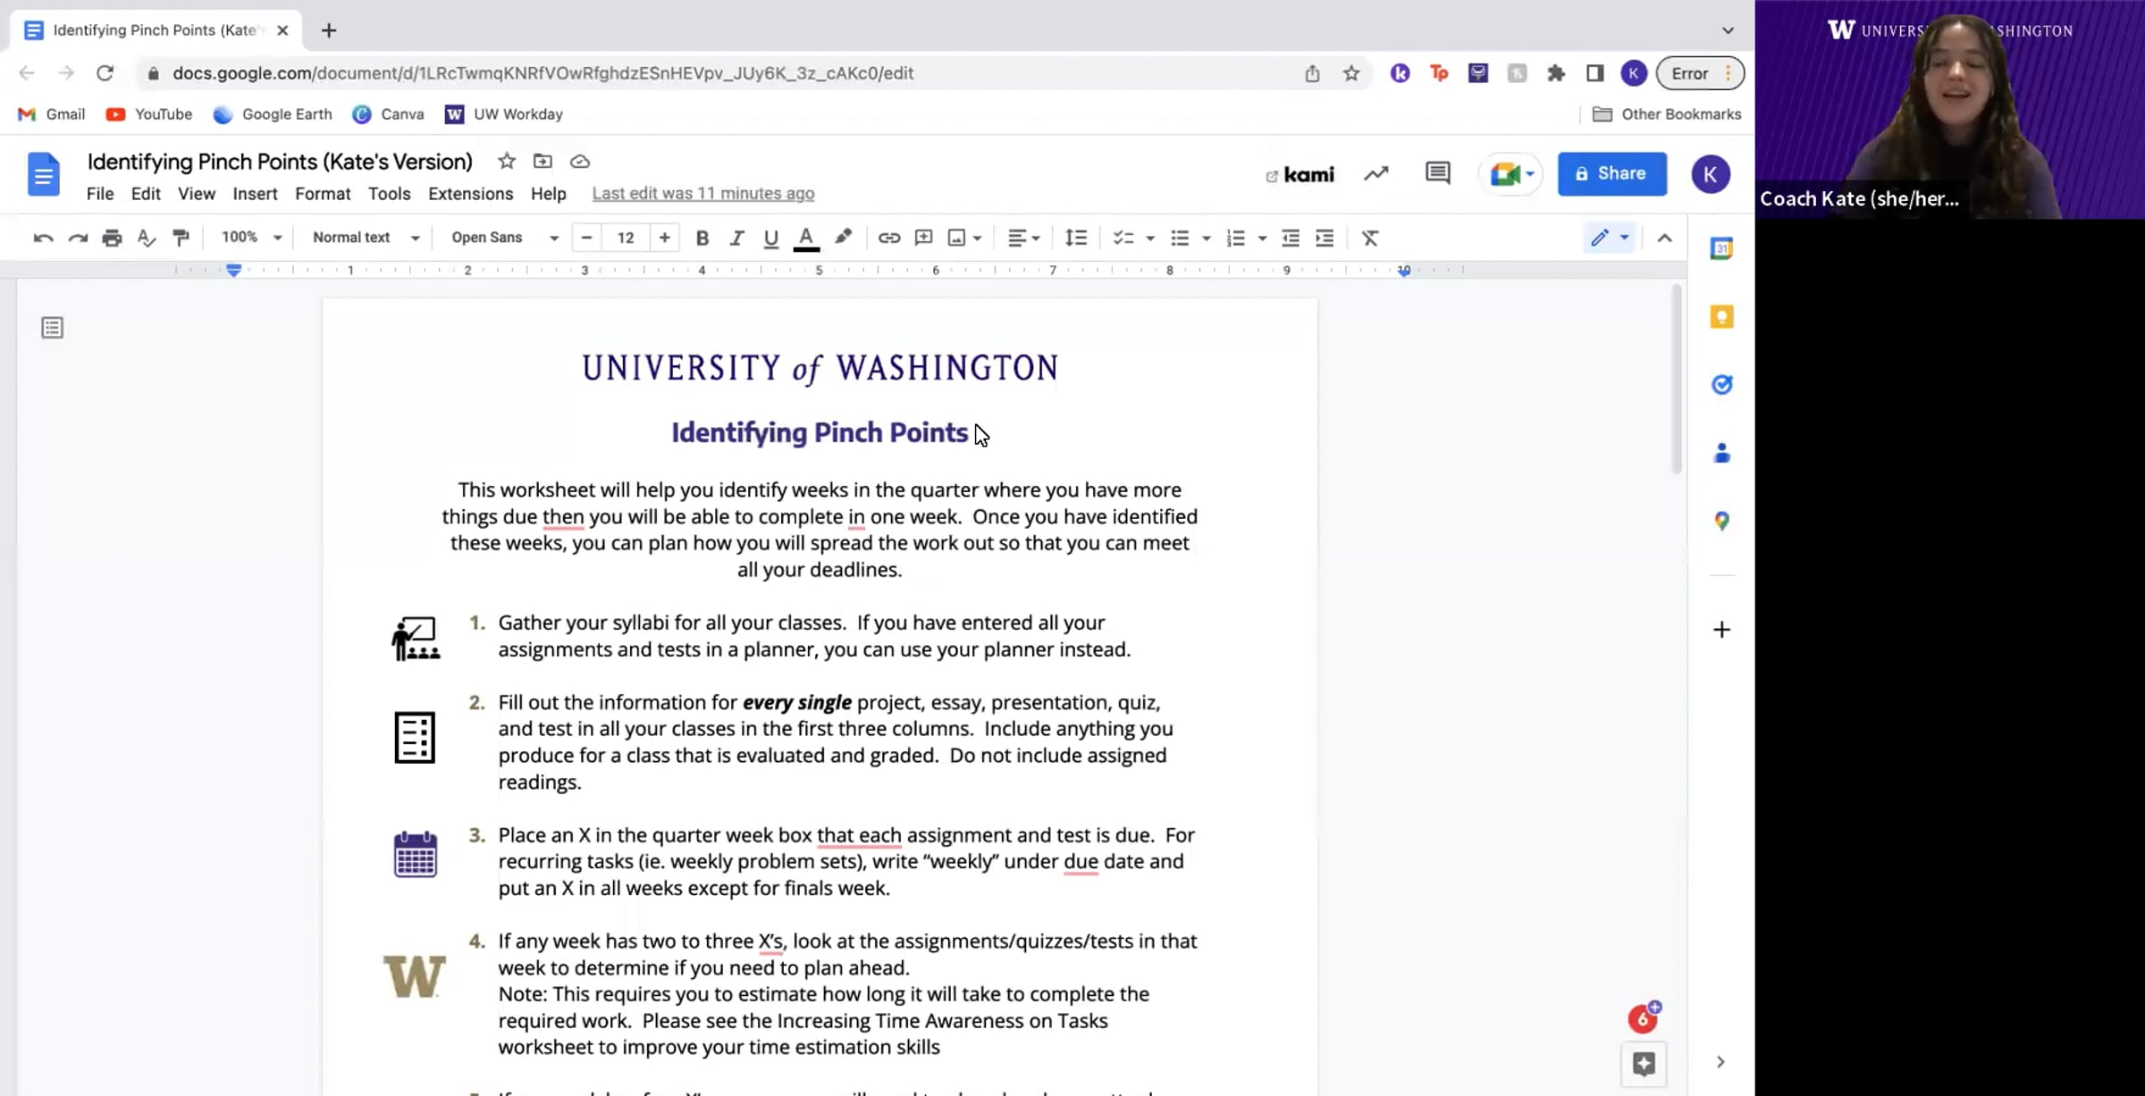The height and width of the screenshot is (1096, 2145).
Task: Click the blue Share button
Action: point(1611,173)
